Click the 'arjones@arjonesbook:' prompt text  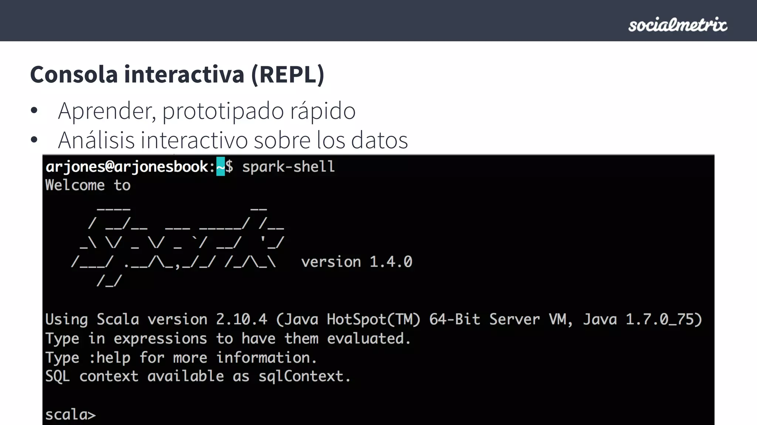click(x=130, y=167)
